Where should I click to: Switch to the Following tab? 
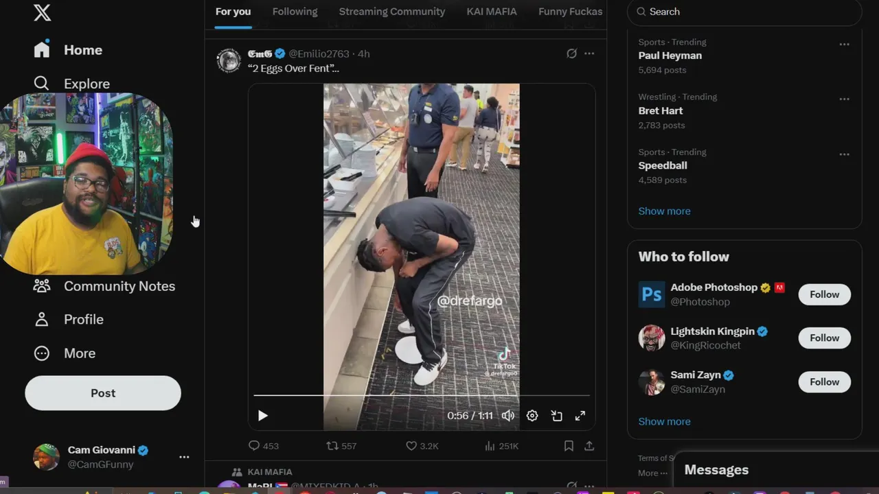(295, 12)
